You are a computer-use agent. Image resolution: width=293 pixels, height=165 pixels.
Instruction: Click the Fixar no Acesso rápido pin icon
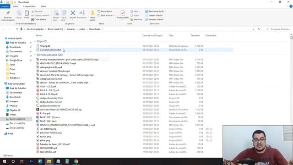tap(8, 13)
